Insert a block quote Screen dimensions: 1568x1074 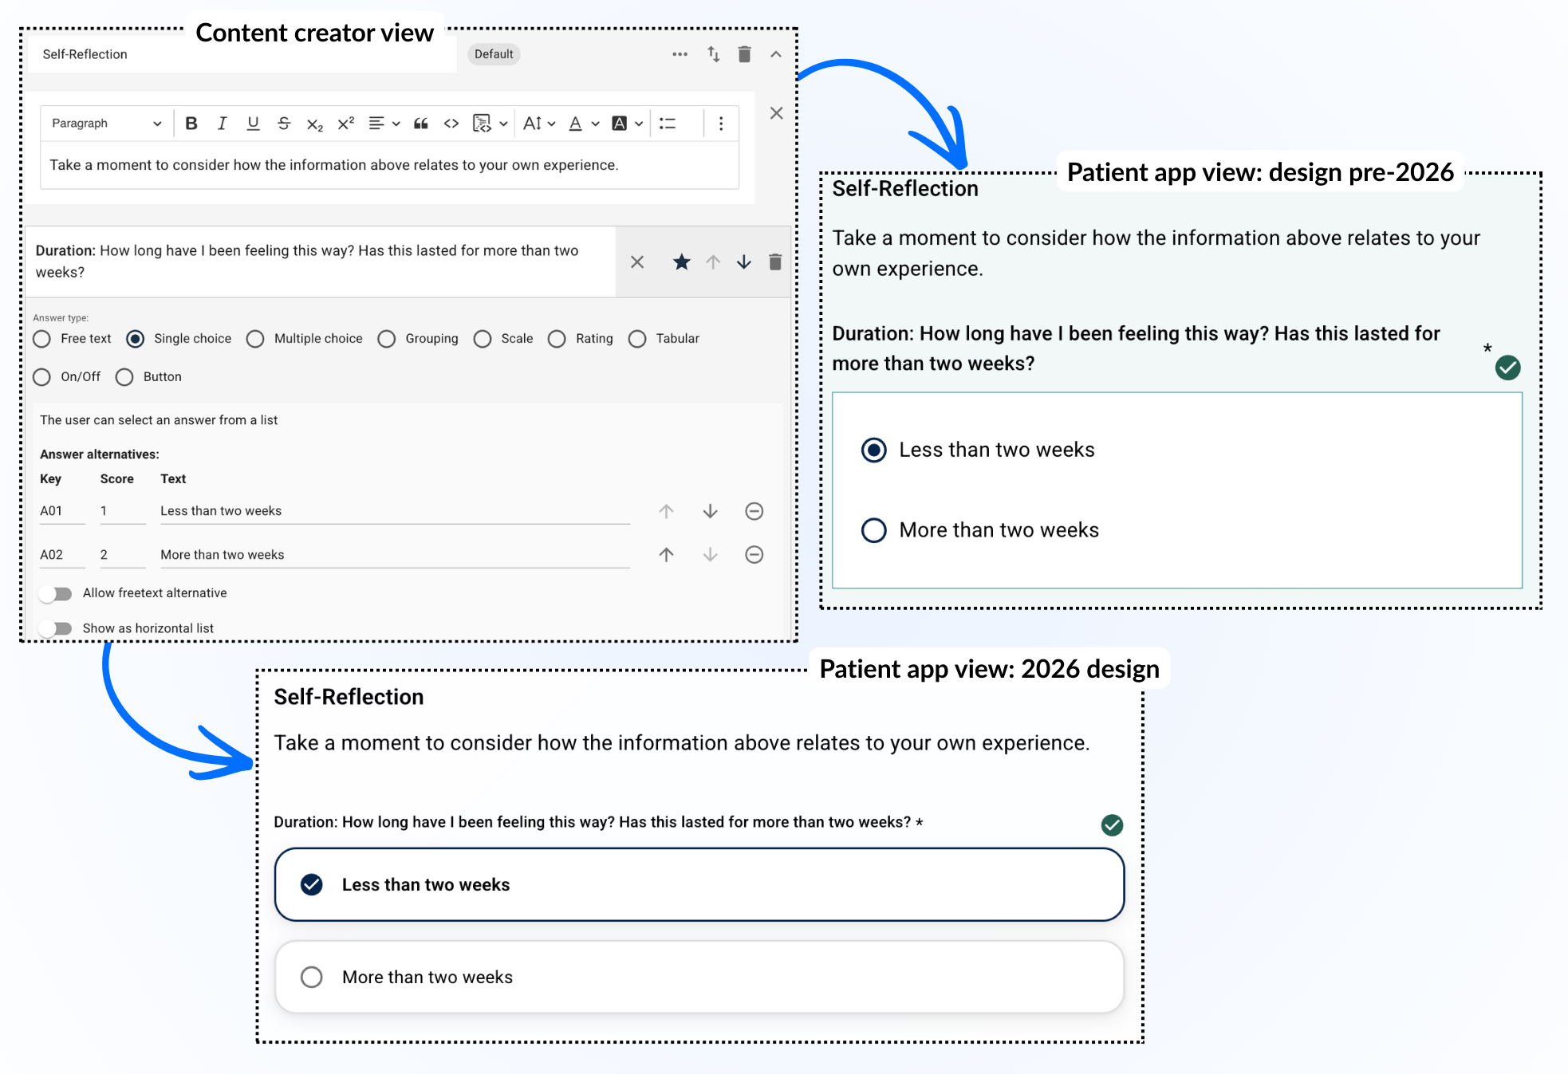[420, 124]
